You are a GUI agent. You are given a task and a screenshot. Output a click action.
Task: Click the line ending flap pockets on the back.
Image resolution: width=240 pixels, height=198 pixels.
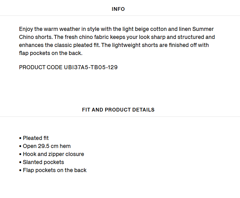point(51,53)
